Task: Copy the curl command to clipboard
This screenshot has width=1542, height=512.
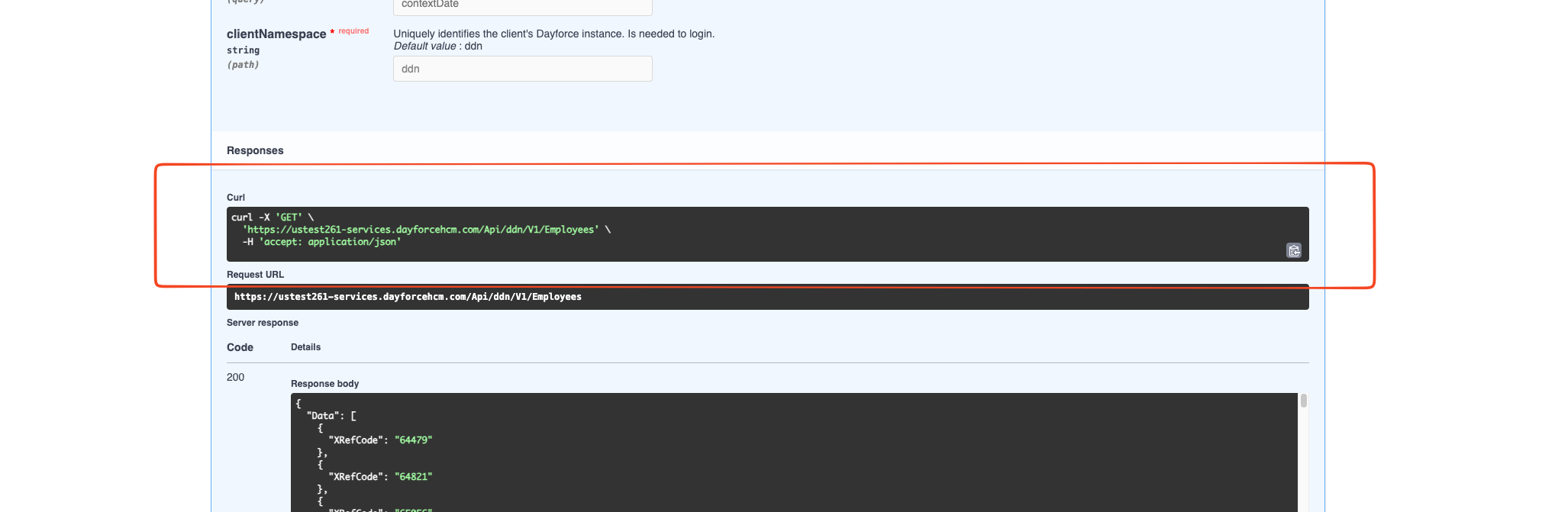Action: coord(1293,250)
